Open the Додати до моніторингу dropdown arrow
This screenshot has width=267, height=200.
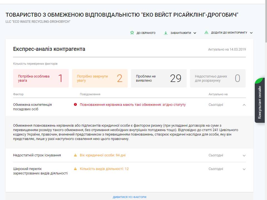click(x=251, y=33)
